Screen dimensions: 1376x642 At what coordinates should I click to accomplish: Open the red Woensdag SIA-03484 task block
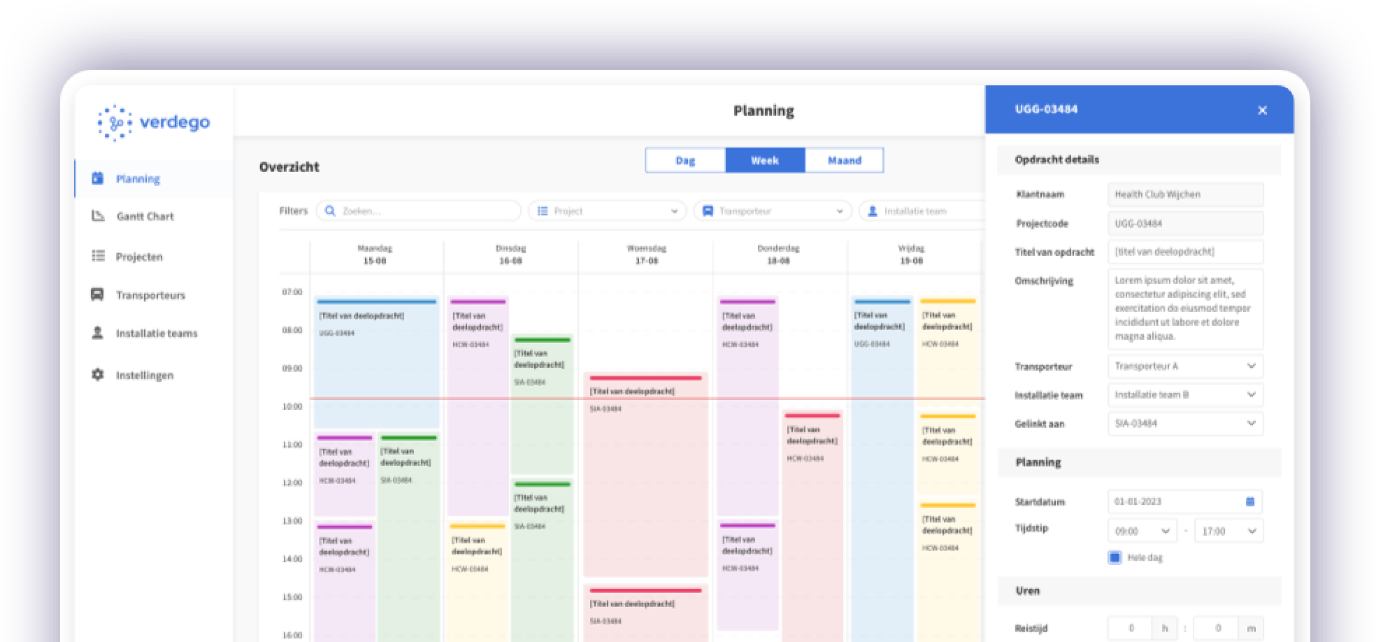[x=645, y=476]
